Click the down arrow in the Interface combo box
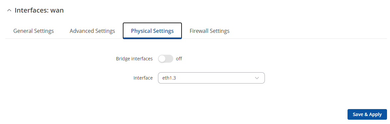The width and height of the screenshot is (390, 124). pyautogui.click(x=257, y=78)
